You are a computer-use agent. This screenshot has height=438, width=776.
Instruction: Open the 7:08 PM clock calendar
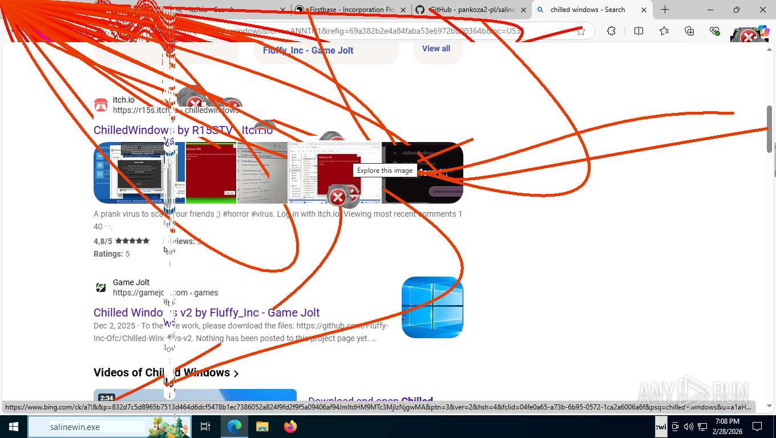coord(727,427)
